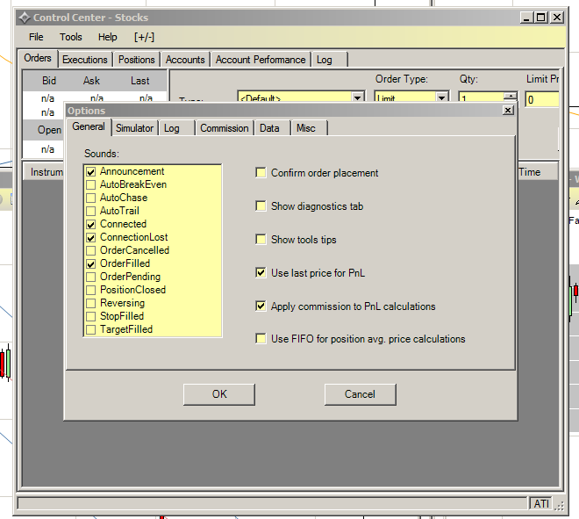Click the Instrument column header
Viewport: 579px width, 519px height.
[44, 172]
